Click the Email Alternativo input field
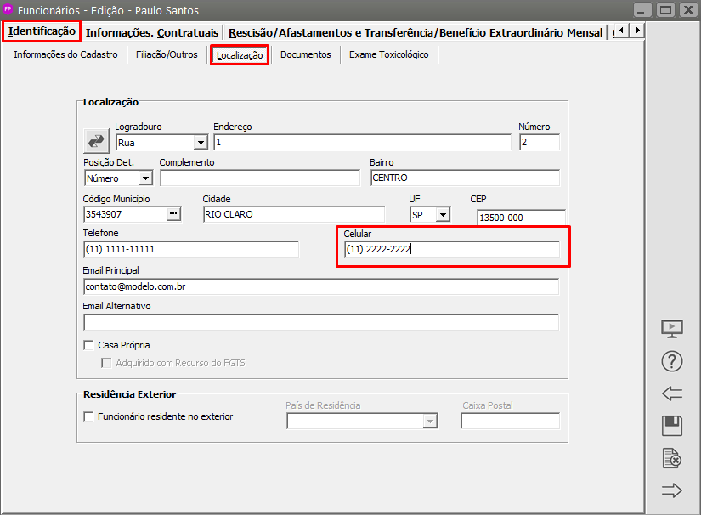The image size is (701, 515). point(321,322)
